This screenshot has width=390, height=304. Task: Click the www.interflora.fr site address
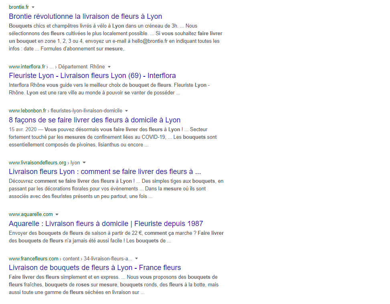tap(27, 66)
